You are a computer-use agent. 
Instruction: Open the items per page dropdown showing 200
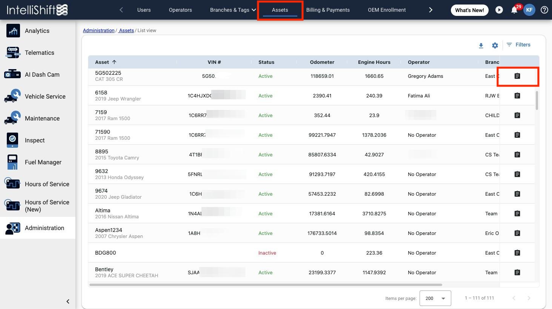pos(435,298)
